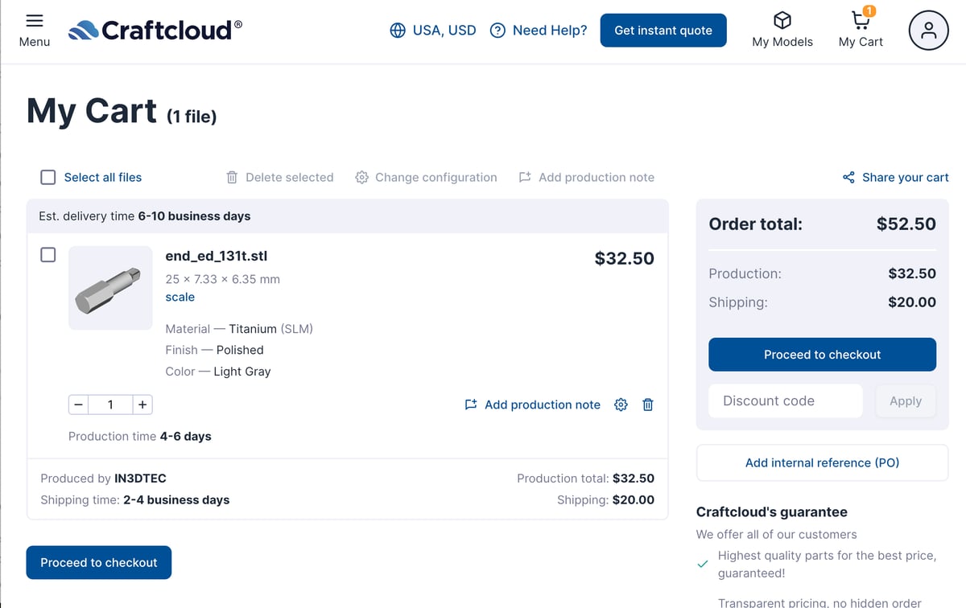Open the user account profile icon

[x=928, y=31]
